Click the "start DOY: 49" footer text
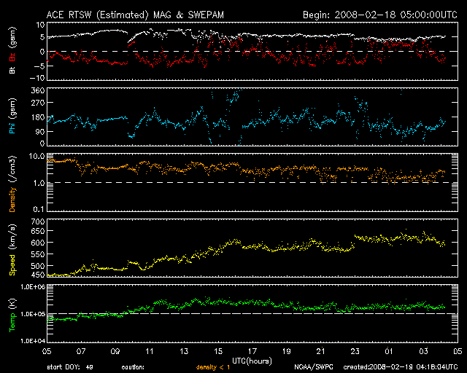Image resolution: width=467 pixels, height=373 pixels. [x=70, y=367]
